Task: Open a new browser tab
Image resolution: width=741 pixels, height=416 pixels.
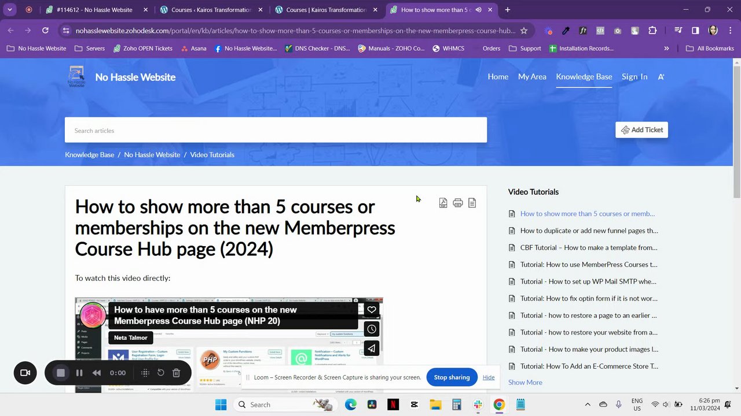Action: (508, 10)
